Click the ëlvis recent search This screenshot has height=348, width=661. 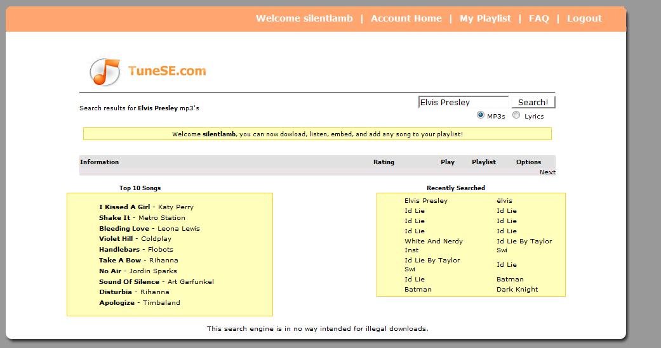[504, 201]
